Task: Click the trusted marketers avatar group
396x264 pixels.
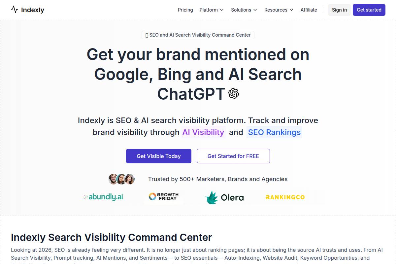Action: [121, 179]
